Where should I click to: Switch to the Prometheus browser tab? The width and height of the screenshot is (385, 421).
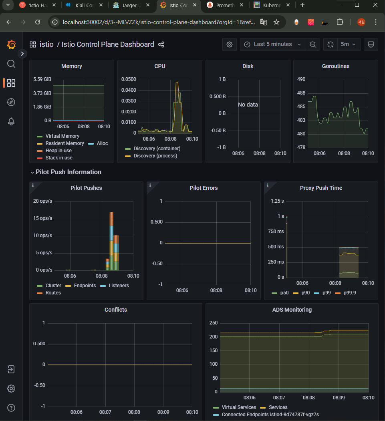(225, 5)
